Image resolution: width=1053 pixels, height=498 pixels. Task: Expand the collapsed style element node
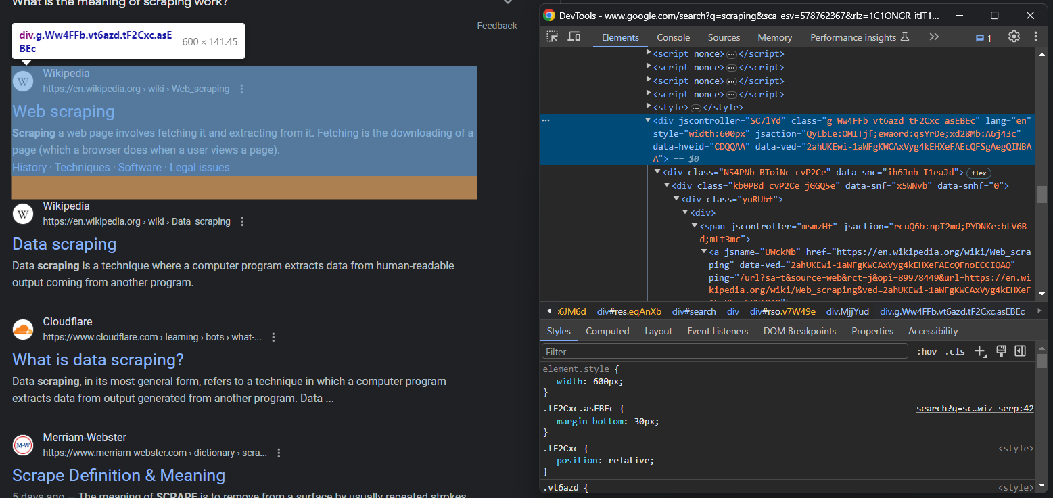point(649,108)
